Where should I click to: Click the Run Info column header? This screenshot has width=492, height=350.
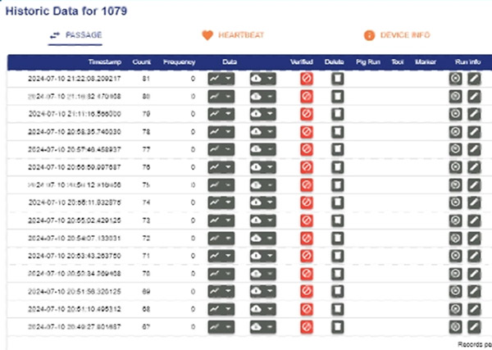coord(467,62)
